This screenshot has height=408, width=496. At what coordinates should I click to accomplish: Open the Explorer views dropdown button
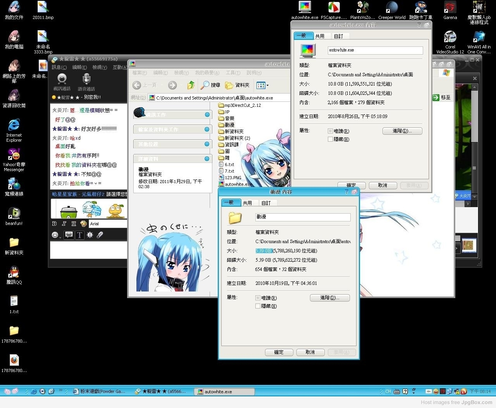pos(262,85)
